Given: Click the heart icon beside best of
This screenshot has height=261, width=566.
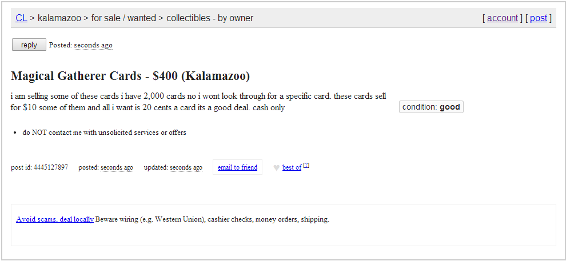Looking at the screenshot, I should 276,168.
